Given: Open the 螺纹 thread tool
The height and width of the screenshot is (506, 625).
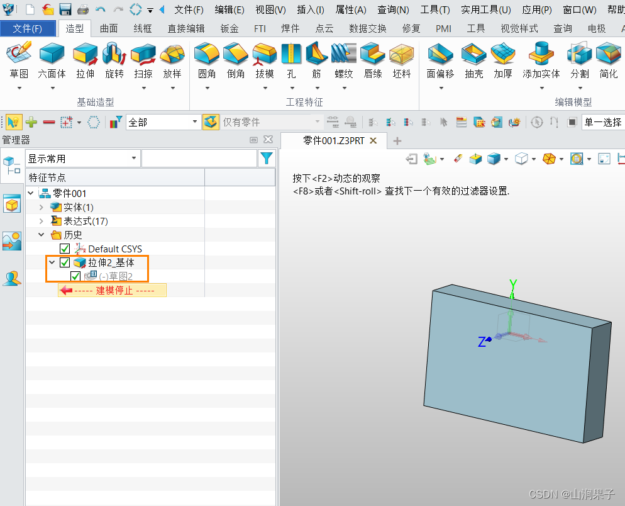Looking at the screenshot, I should pyautogui.click(x=343, y=60).
